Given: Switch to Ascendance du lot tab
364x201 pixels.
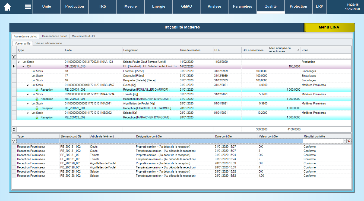Looking at the screenshot, I should [25, 36].
